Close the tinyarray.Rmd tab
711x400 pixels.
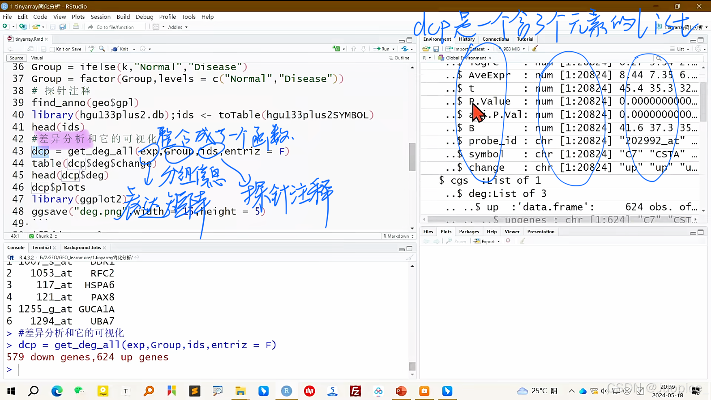[46, 39]
